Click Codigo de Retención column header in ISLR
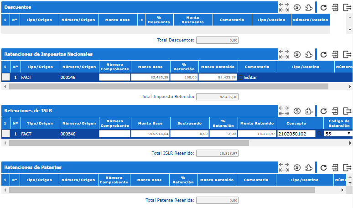This screenshot has width=353, height=208. (x=338, y=123)
